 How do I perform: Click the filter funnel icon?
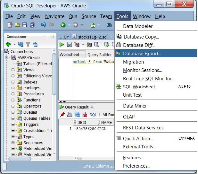pyautogui.click(x=28, y=44)
